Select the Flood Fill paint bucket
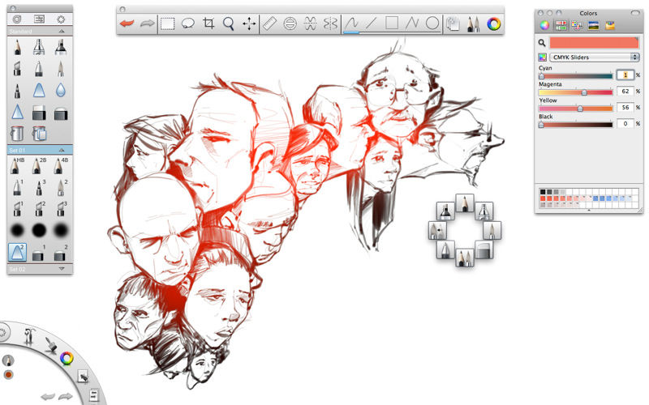This screenshot has width=649, height=405. [x=17, y=134]
